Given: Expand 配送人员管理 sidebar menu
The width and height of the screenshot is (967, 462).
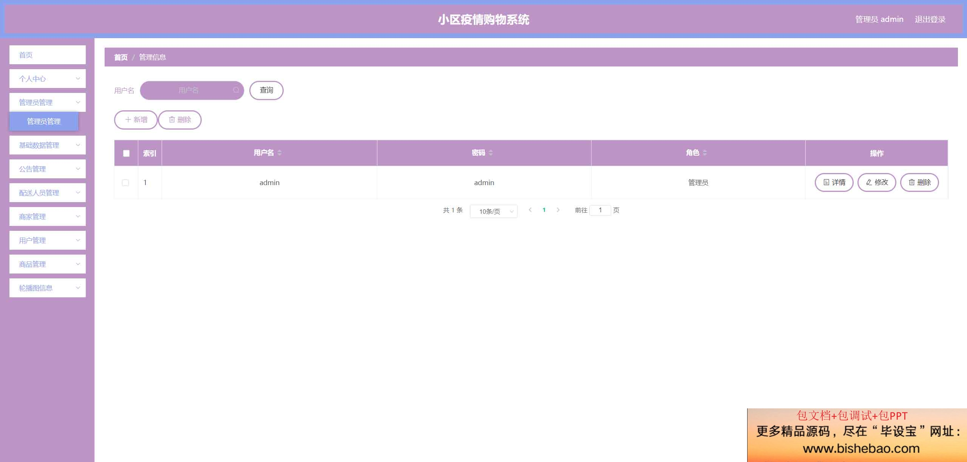Looking at the screenshot, I should coord(48,193).
